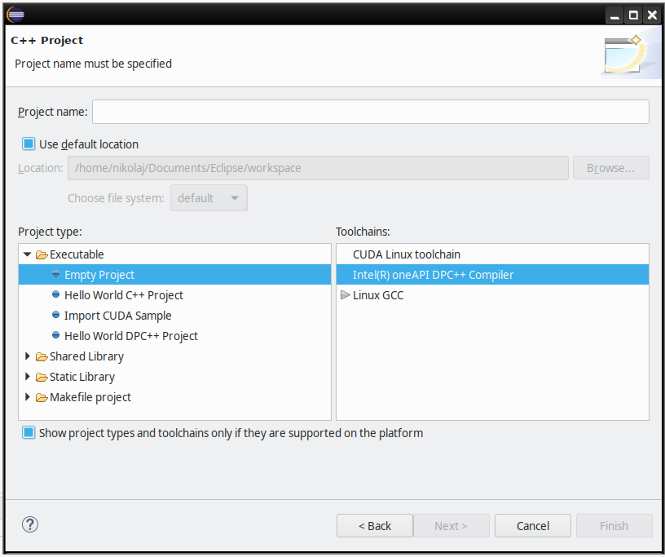Click the Hello World C++ Project bullet icon

click(x=55, y=294)
